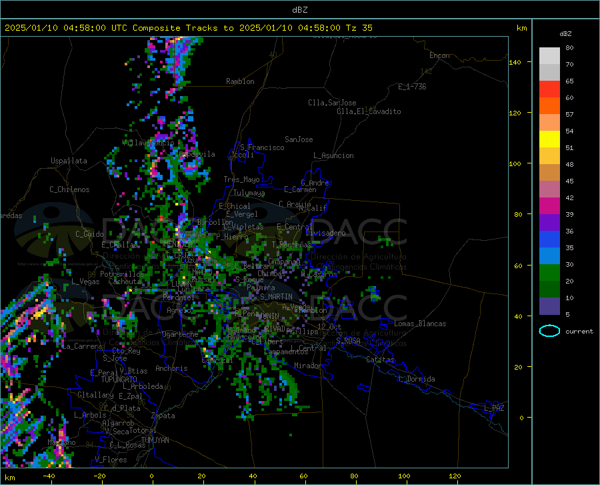Click the 39 dBZ purple swatch
Screen dimensions: 600x485
coord(549,222)
